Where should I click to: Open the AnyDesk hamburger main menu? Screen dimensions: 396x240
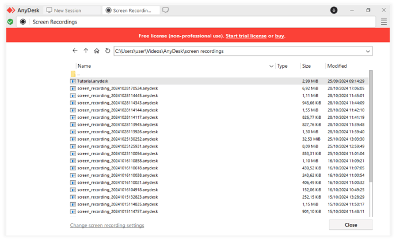click(383, 22)
